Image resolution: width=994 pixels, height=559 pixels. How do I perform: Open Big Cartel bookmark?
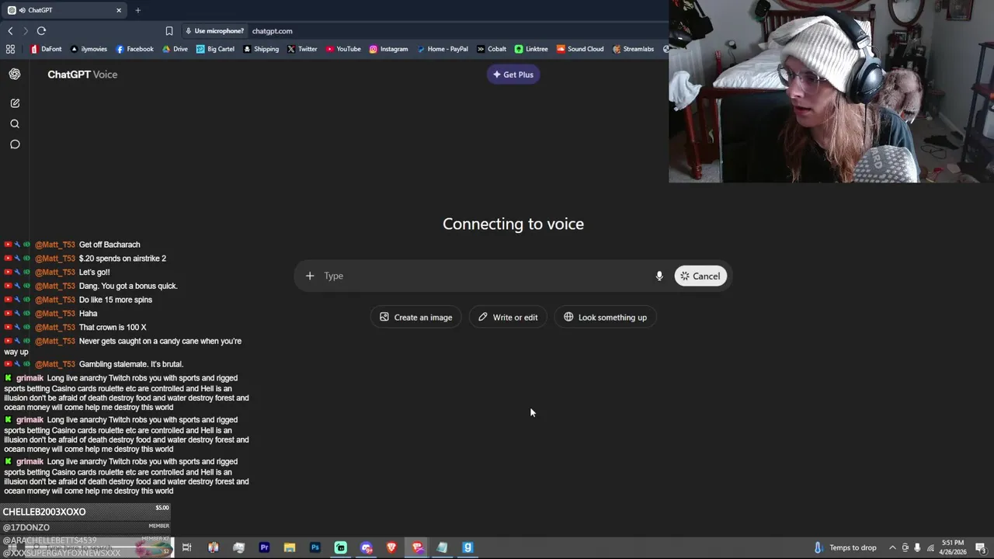click(215, 49)
